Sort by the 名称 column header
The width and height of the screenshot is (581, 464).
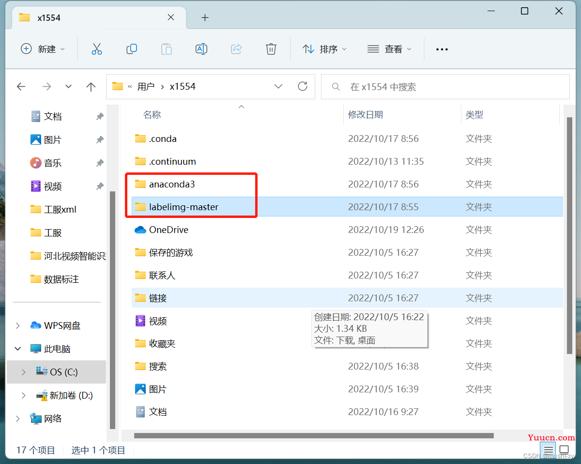click(x=152, y=115)
